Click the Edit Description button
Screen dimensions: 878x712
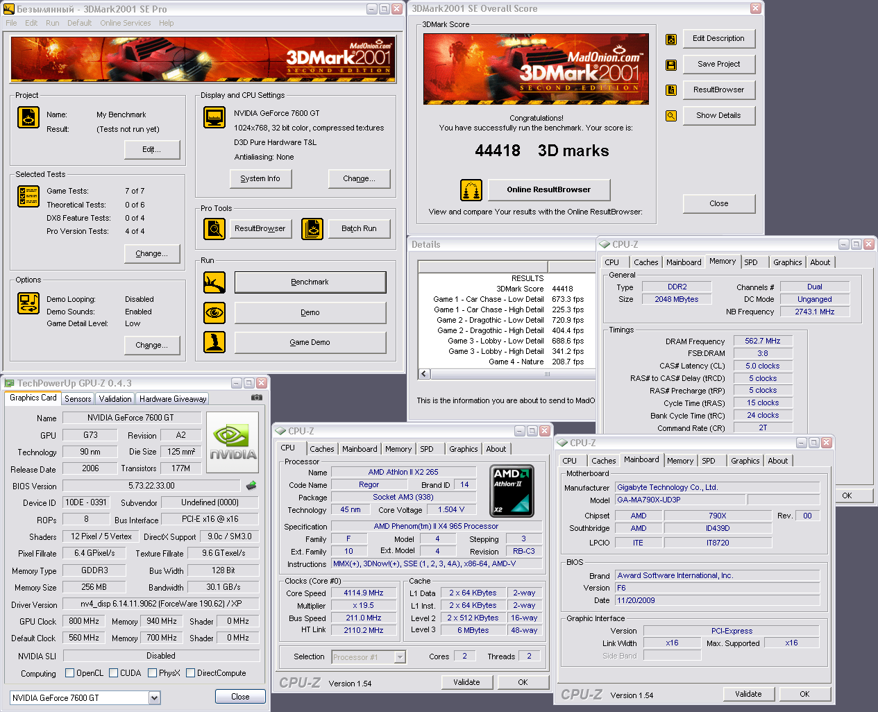click(x=719, y=38)
